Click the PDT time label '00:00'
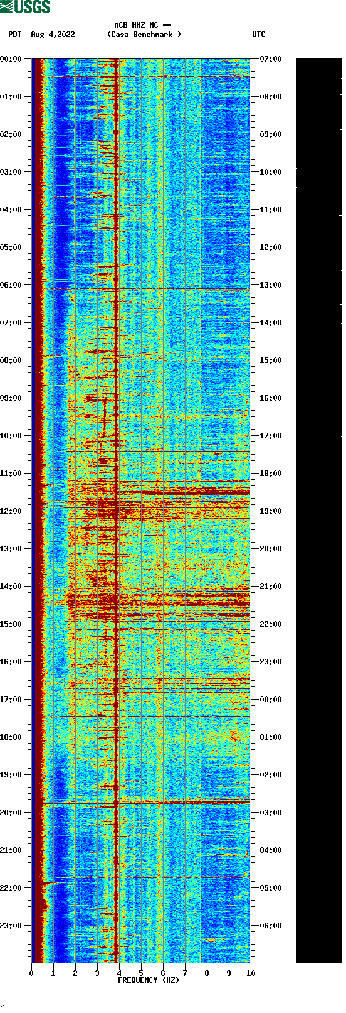Viewport: 346px width, 1013px height. click(x=11, y=59)
